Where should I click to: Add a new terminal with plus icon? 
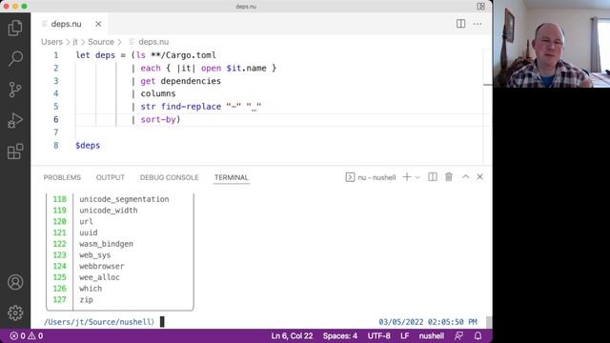point(407,177)
